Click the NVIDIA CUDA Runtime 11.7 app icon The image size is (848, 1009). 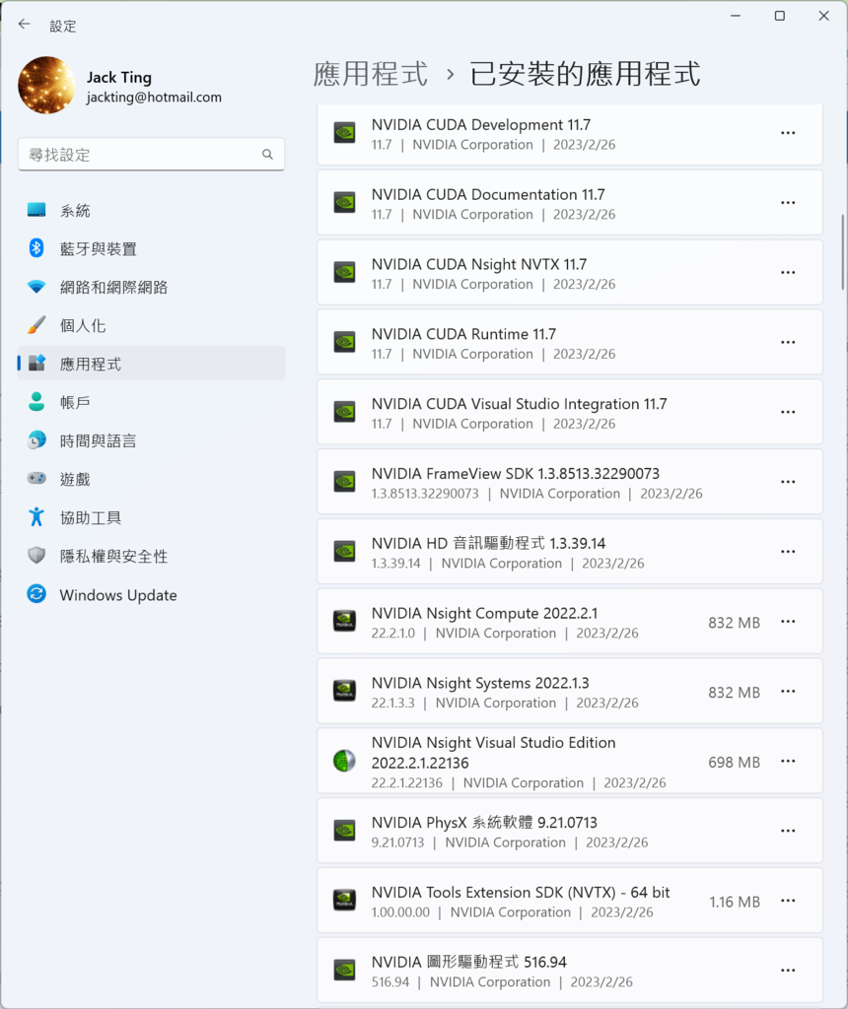[344, 342]
